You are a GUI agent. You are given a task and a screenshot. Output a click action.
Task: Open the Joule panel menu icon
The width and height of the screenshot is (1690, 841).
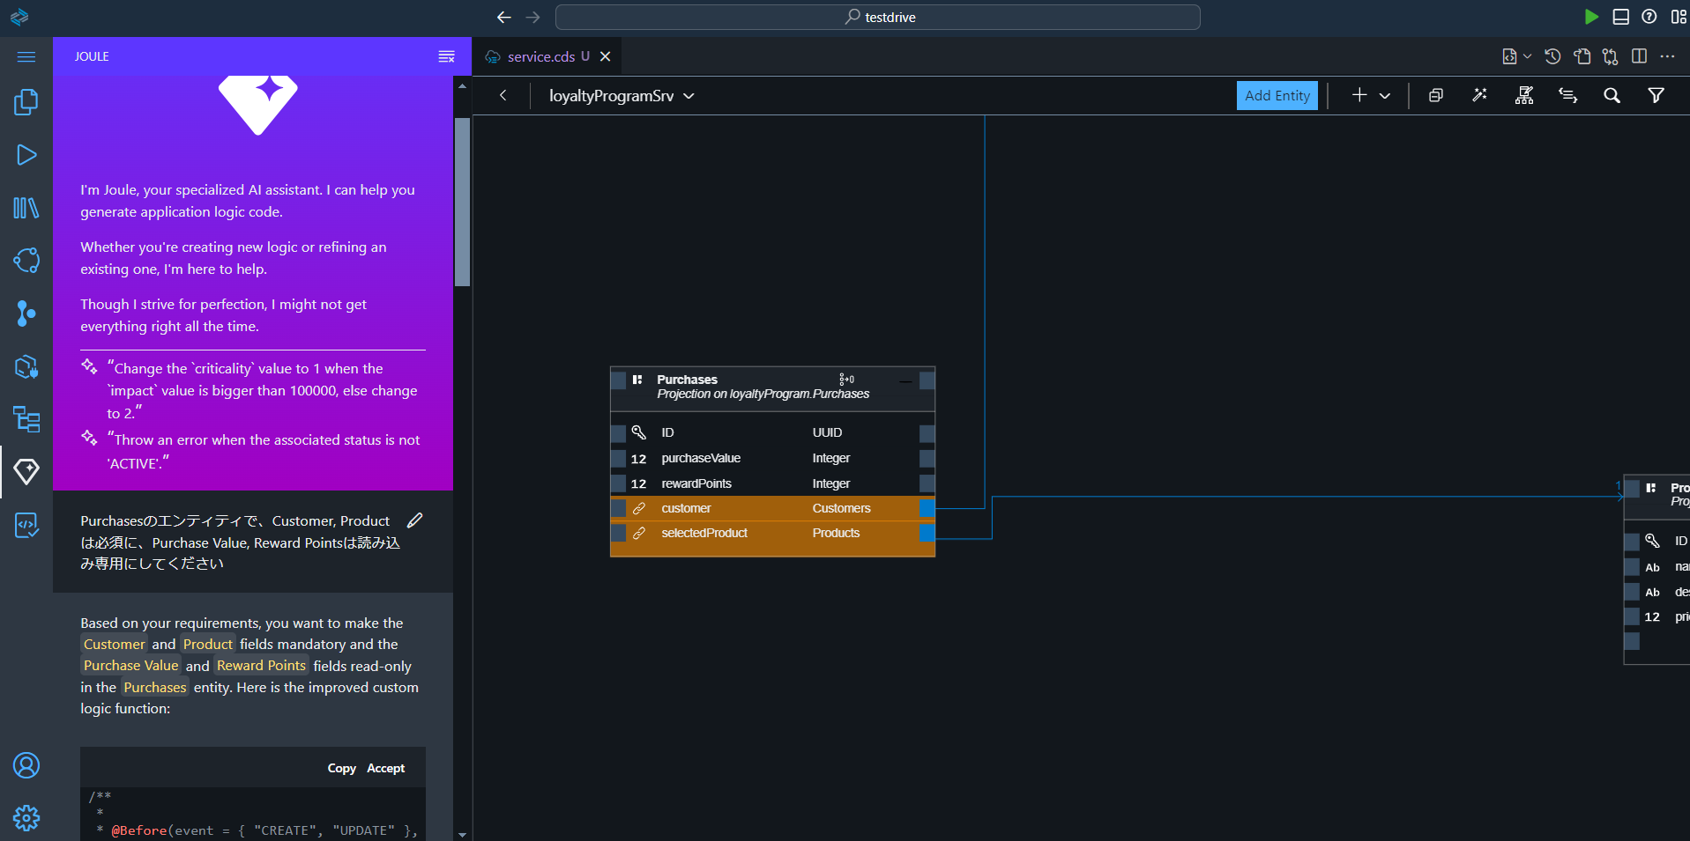(447, 56)
